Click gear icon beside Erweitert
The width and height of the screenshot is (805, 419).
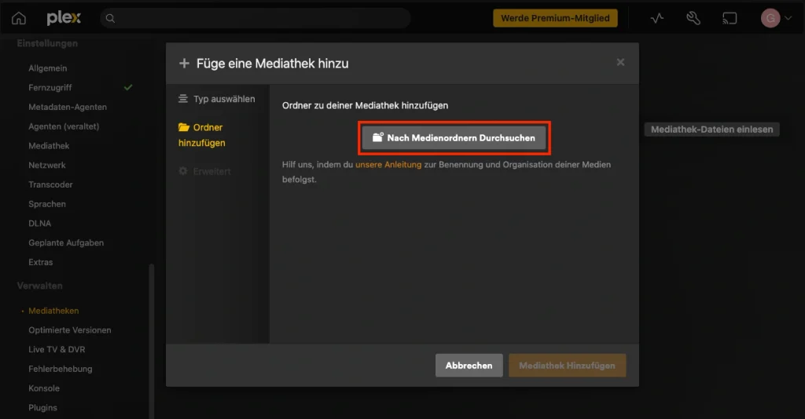tap(182, 170)
